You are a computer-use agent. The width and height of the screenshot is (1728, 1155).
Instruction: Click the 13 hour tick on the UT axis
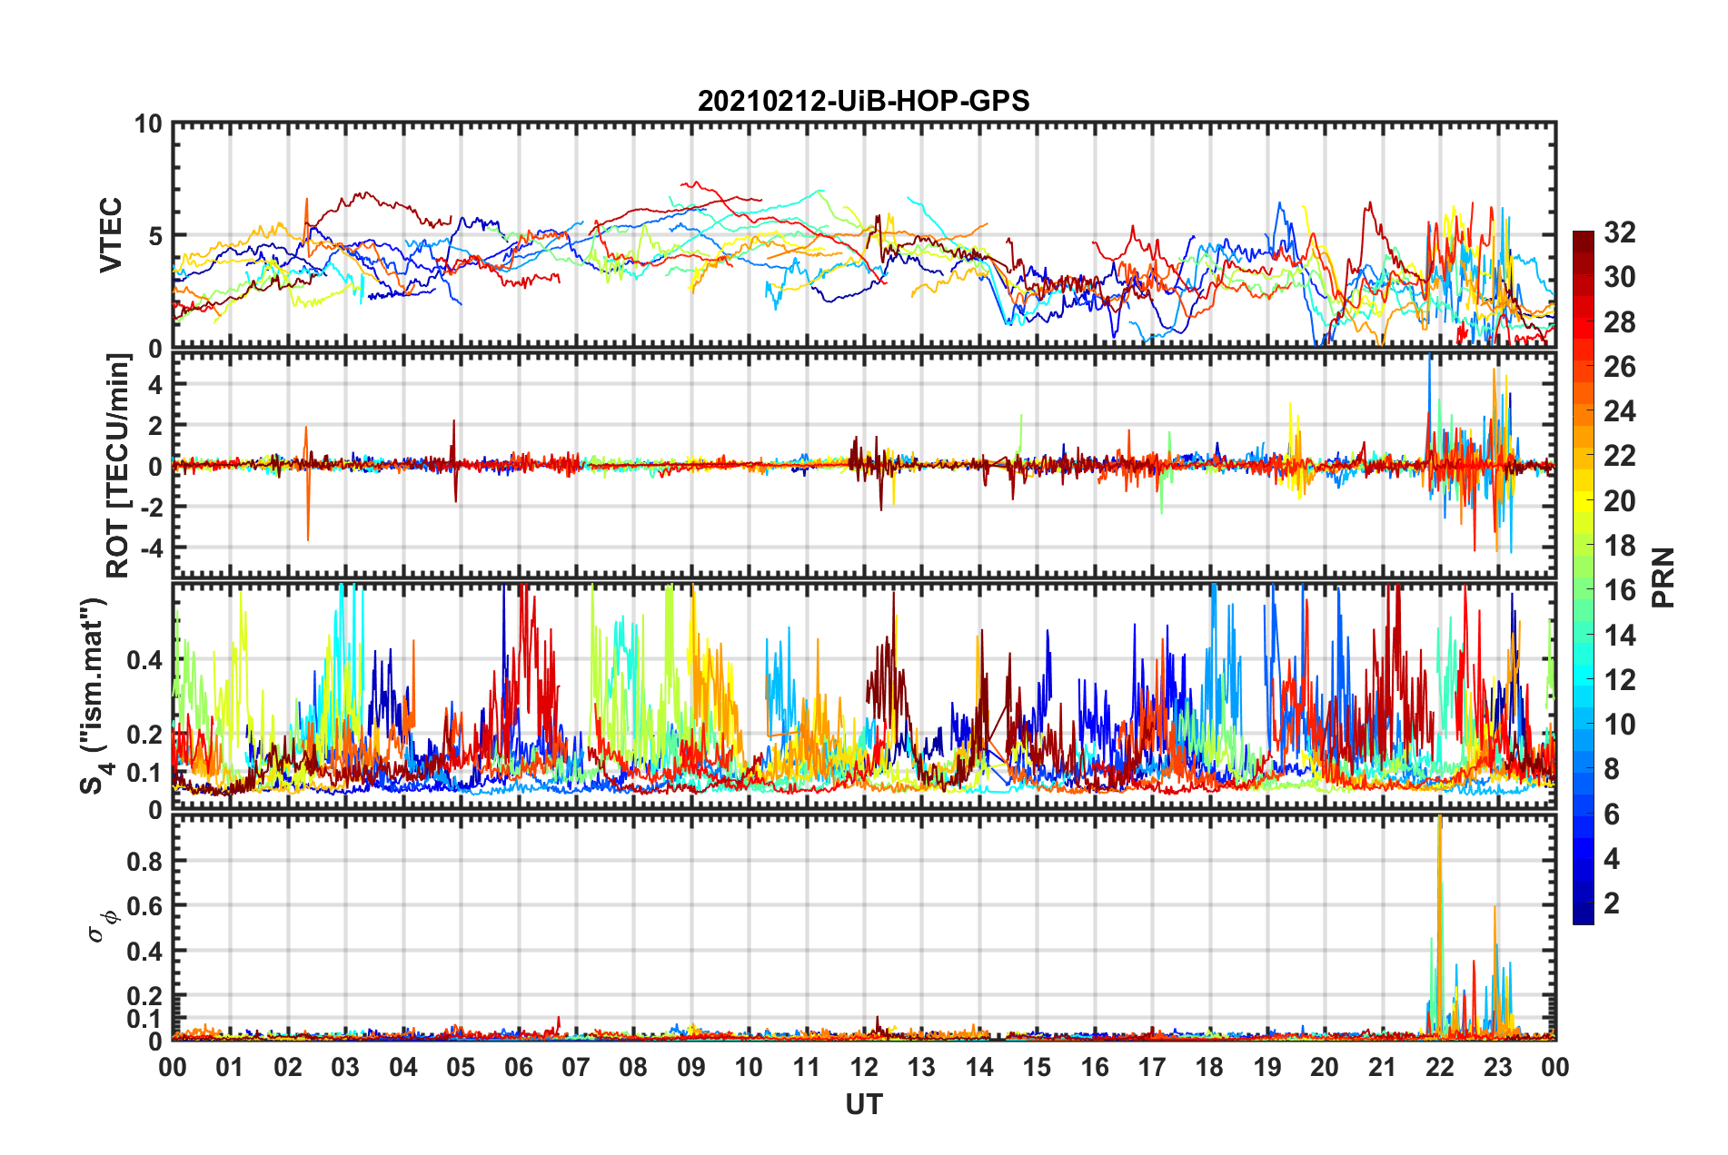coord(921,1067)
